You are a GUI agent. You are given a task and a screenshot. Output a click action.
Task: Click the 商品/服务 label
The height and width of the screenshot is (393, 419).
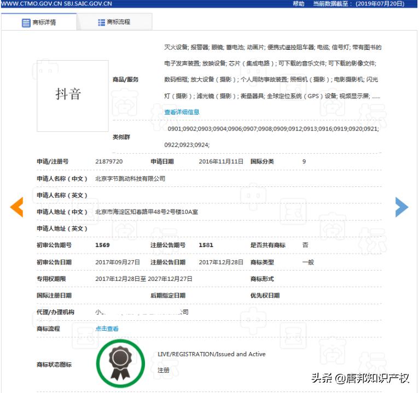coord(125,80)
